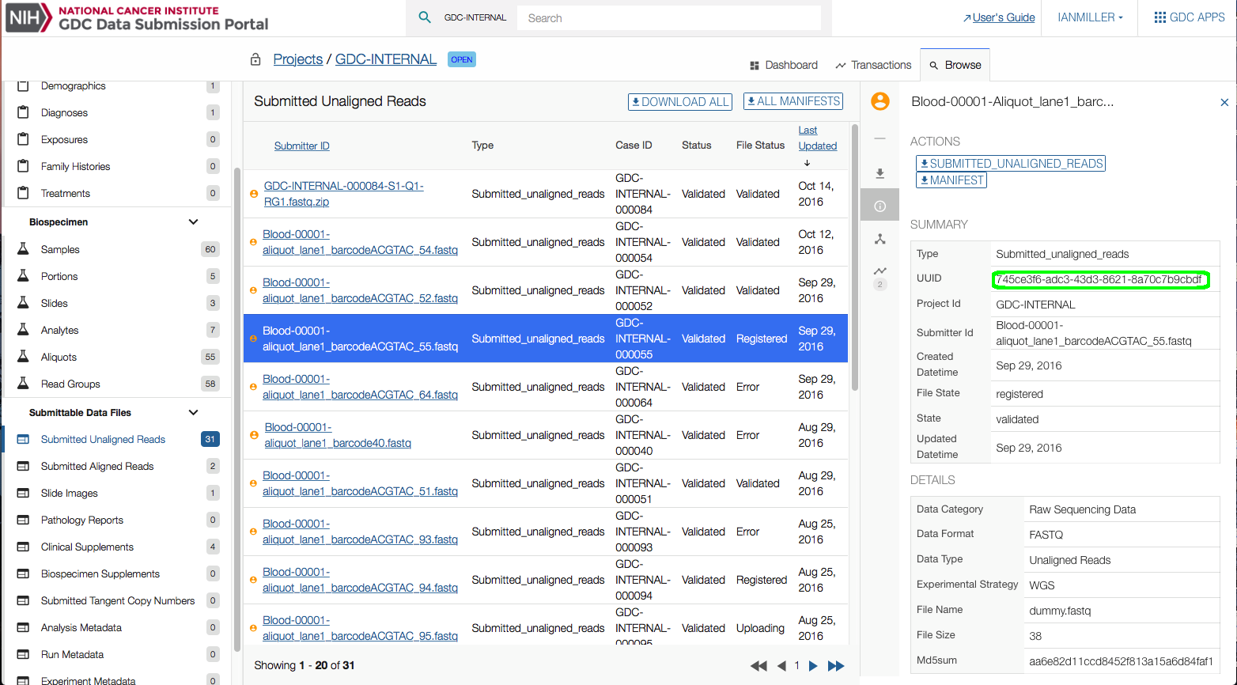This screenshot has width=1237, height=685.
Task: Open the info icon panel
Action: pos(880,206)
